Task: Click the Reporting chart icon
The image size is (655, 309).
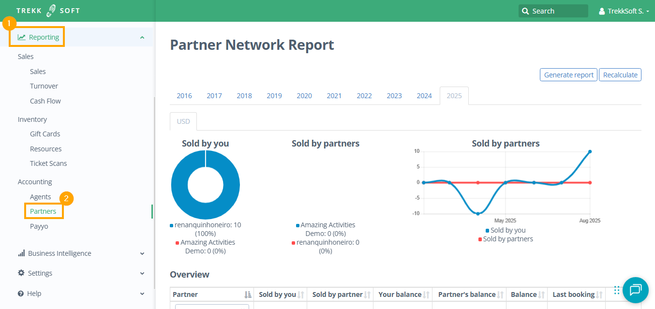Action: pyautogui.click(x=22, y=37)
